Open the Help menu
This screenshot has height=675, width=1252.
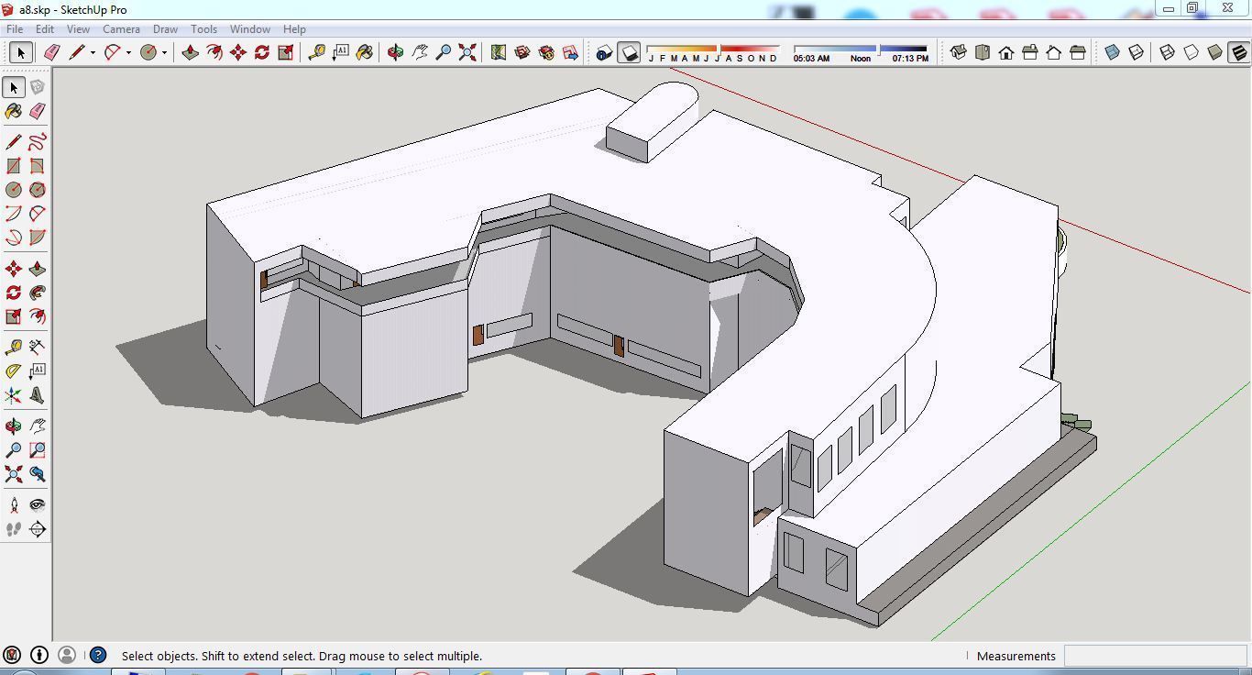[294, 29]
